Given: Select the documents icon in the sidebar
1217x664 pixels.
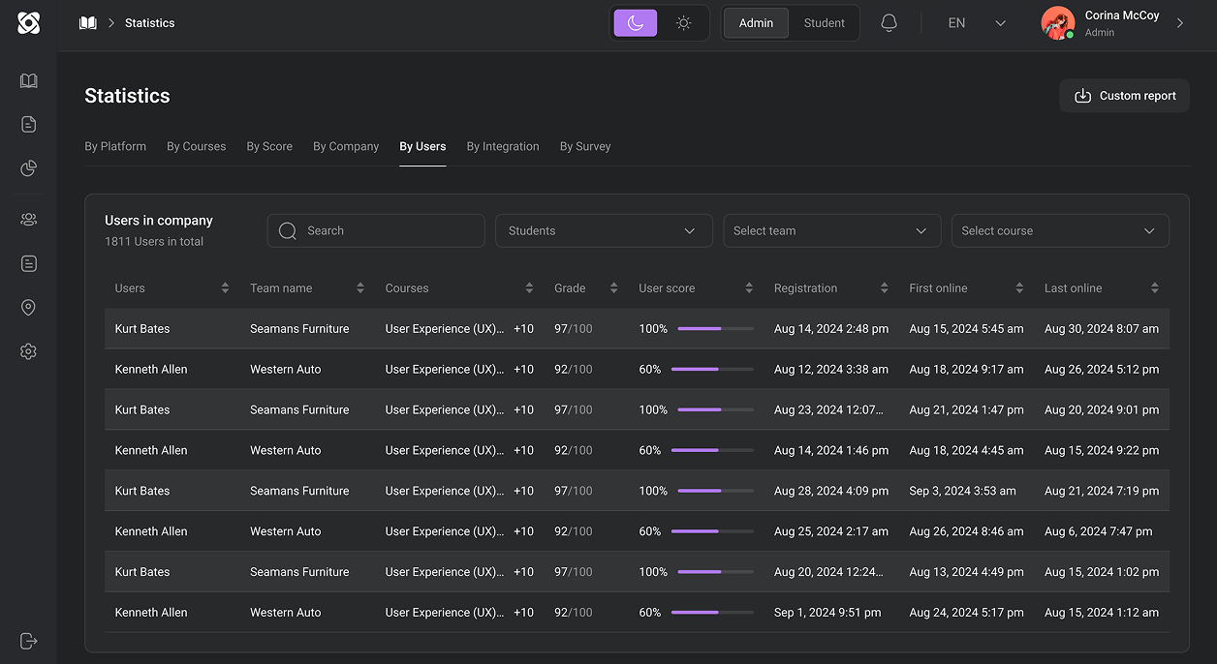Looking at the screenshot, I should pyautogui.click(x=28, y=124).
